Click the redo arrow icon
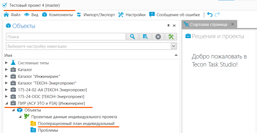This screenshot has height=133, width=257. tap(217, 15)
